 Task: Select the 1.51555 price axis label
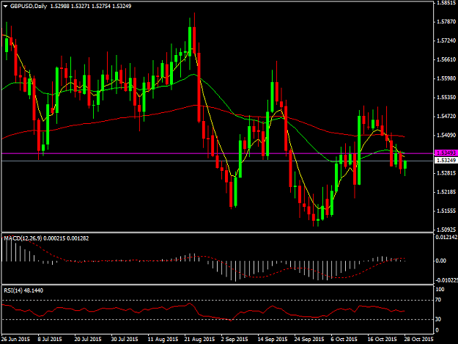[x=446, y=211]
